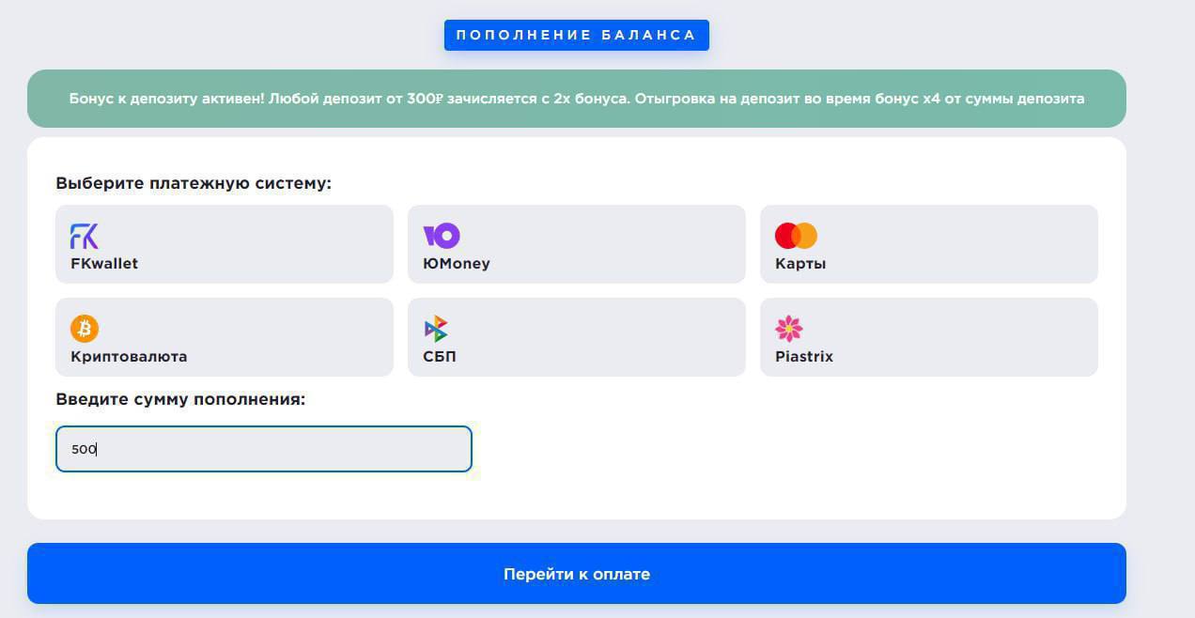Pick the Piastrix payment label
This screenshot has width=1195, height=618.
[804, 357]
